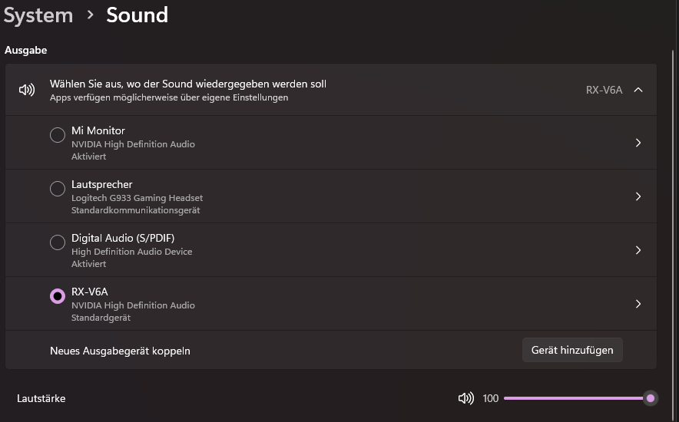Viewport: 679px width, 422px height.
Task: Click the Neues Ausgabegerät koppeln label
Action: click(x=120, y=351)
